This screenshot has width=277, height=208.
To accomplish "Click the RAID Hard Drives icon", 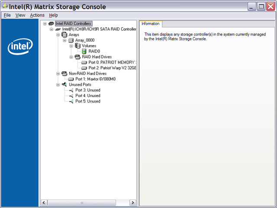I will [77, 57].
